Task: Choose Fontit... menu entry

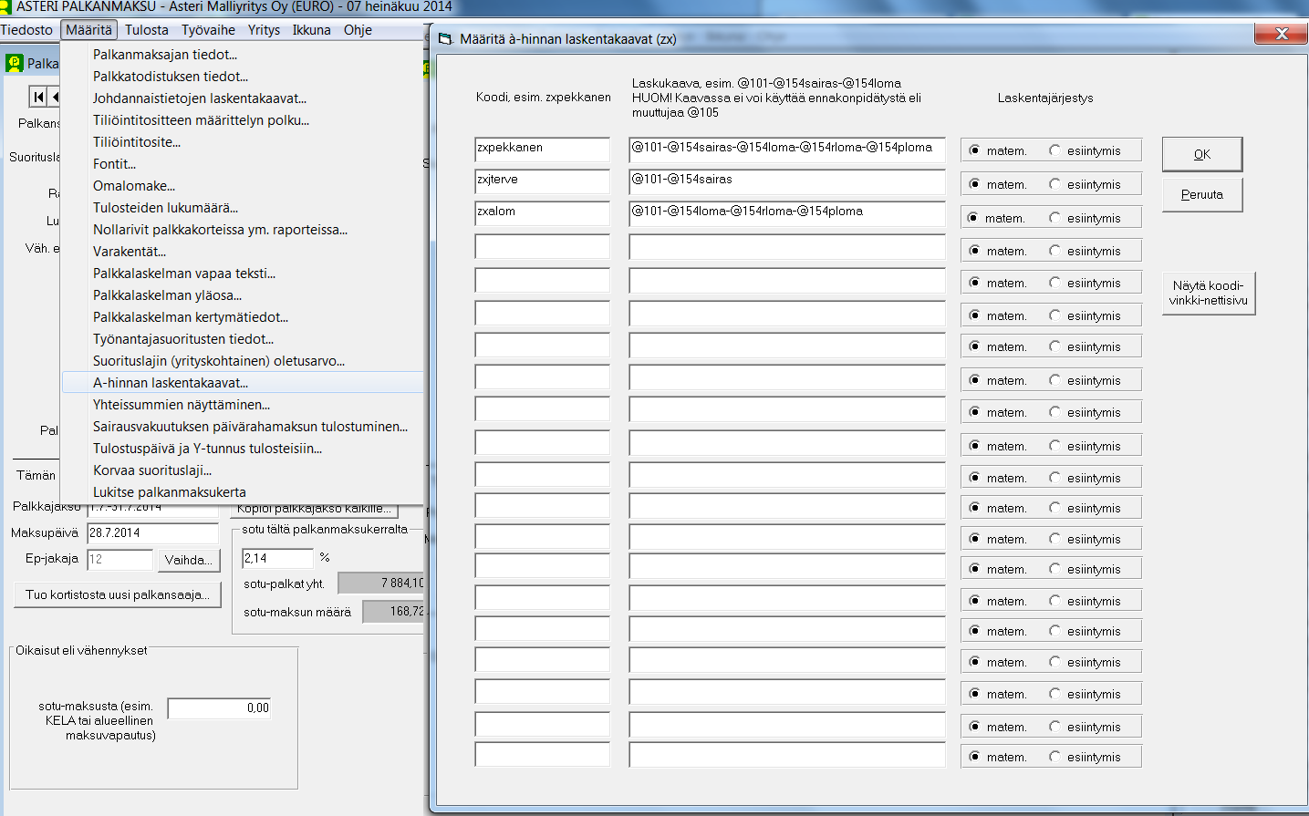Action: pos(243,164)
